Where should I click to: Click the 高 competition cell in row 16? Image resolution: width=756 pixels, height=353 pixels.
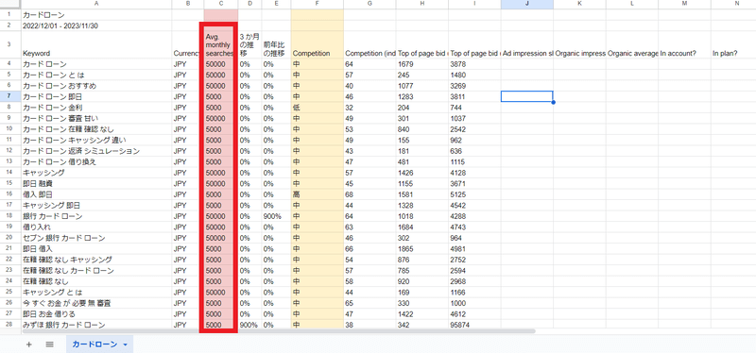tap(318, 194)
